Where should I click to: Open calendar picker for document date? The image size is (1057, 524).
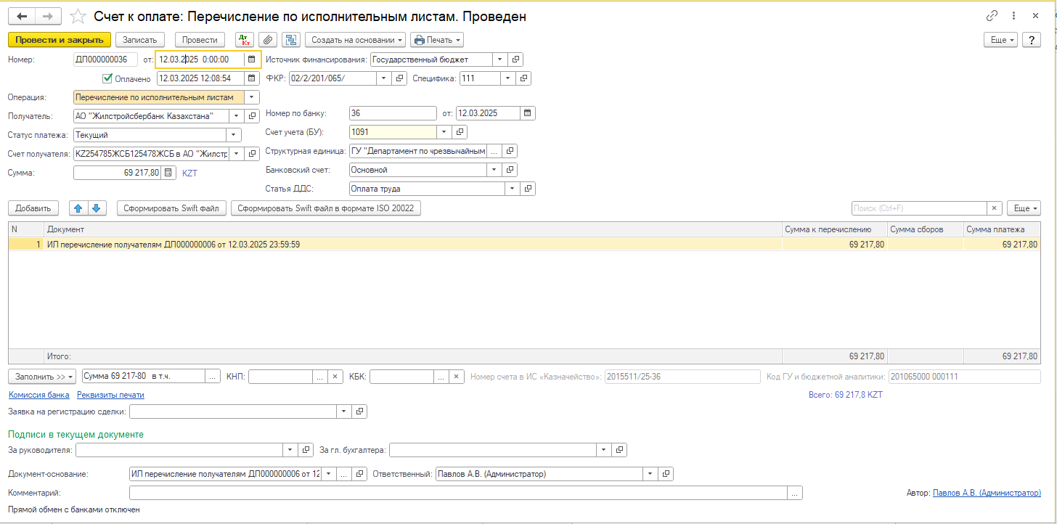point(251,60)
